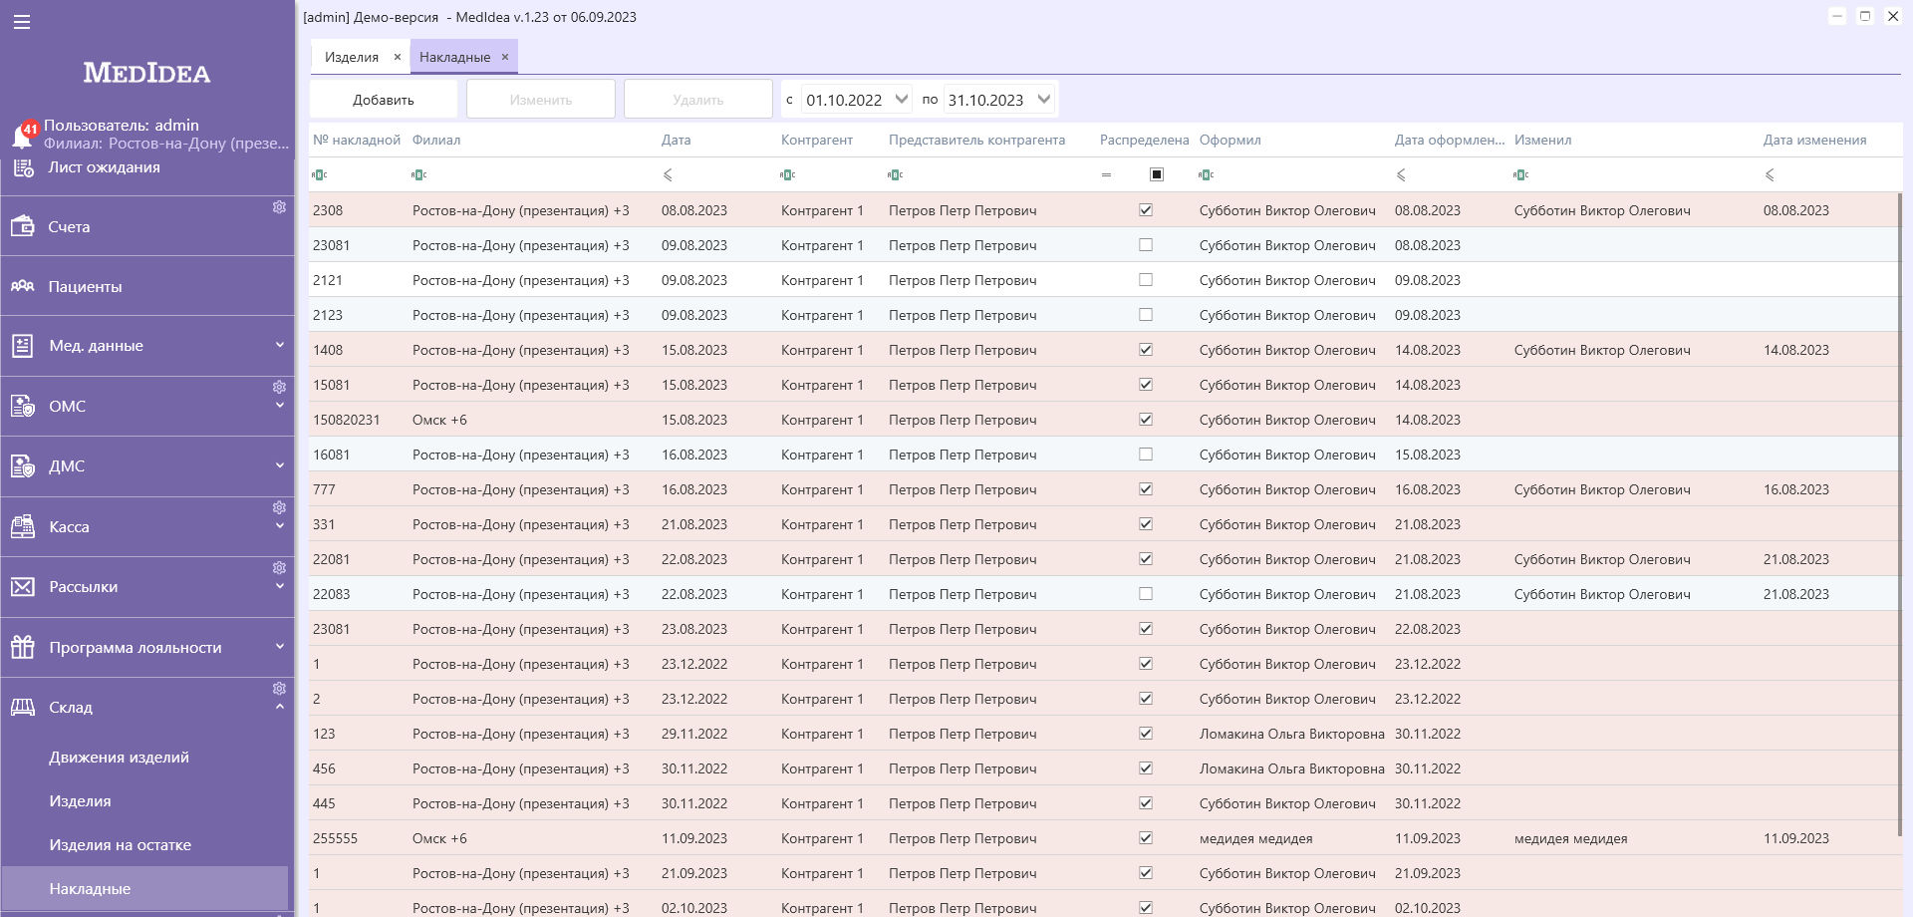Close the Изделия tab

[x=397, y=57]
